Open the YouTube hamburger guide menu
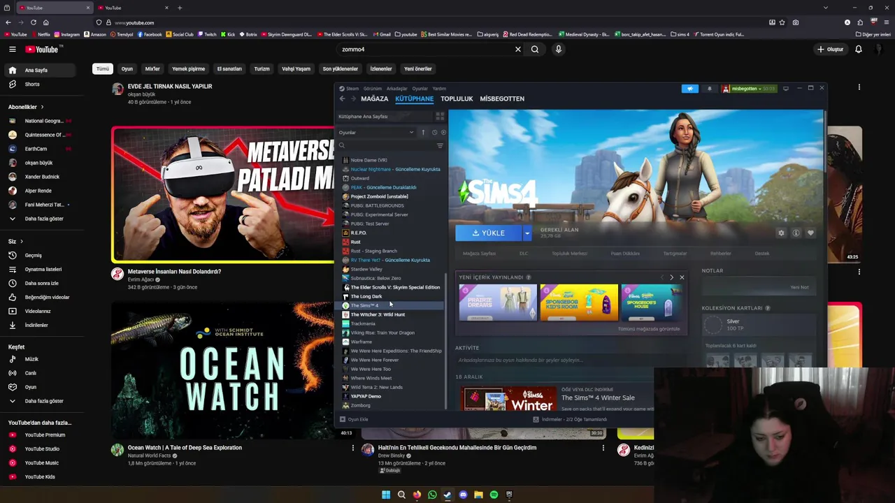Screen dimensions: 895x503 (12, 49)
